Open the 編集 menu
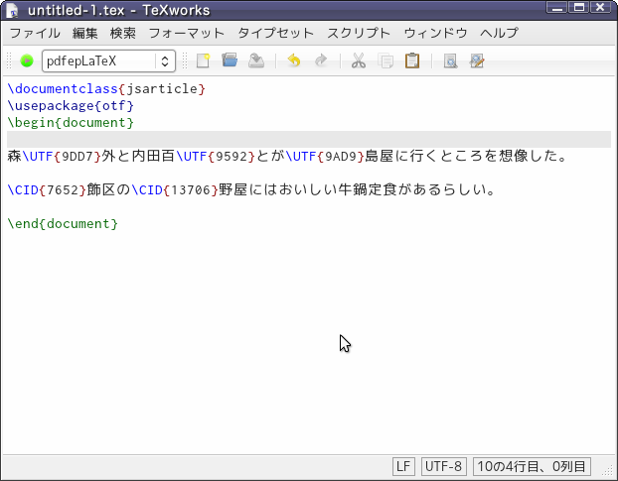Viewport: 618px width, 481px height. pyautogui.click(x=85, y=33)
